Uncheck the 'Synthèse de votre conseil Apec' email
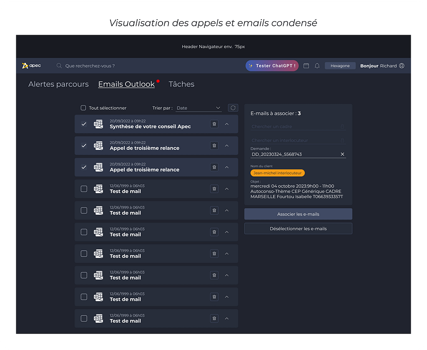Screen dimensions: 427x350 (x=84, y=124)
